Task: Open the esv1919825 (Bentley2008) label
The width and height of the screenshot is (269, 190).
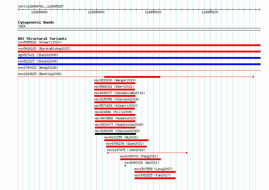Action: coord(40,74)
